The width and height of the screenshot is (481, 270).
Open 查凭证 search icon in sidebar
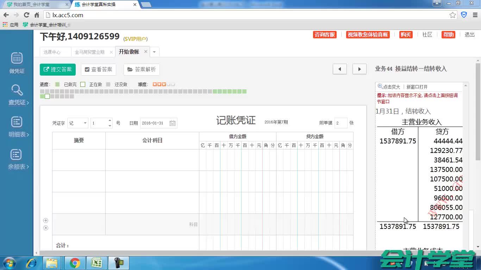click(17, 90)
